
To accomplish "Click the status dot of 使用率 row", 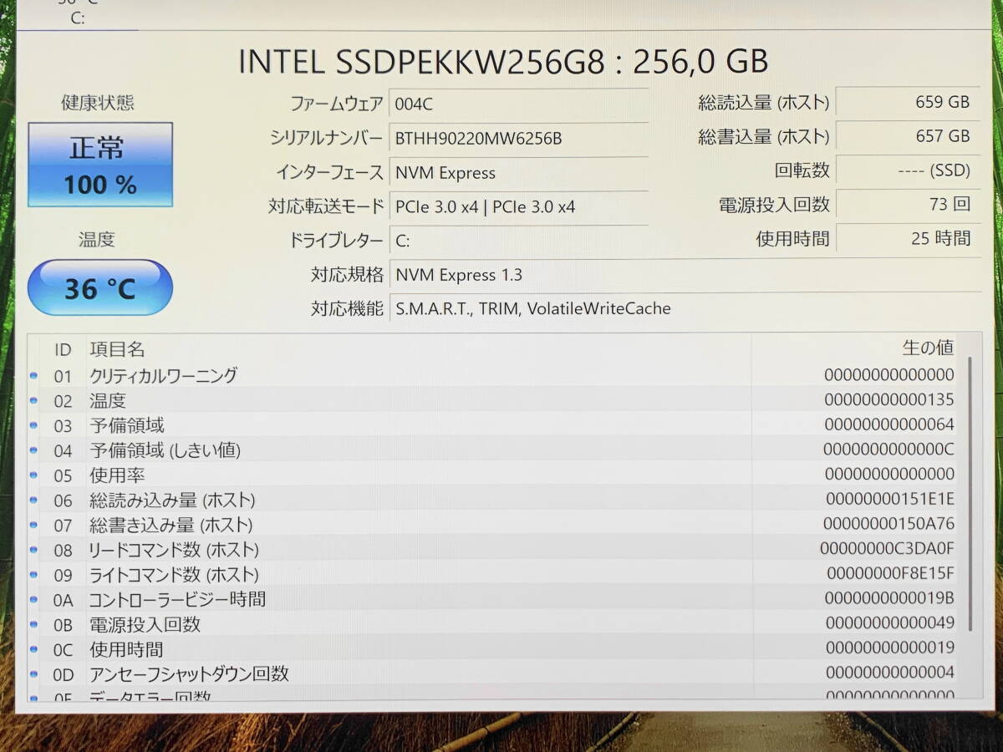I will tap(34, 475).
